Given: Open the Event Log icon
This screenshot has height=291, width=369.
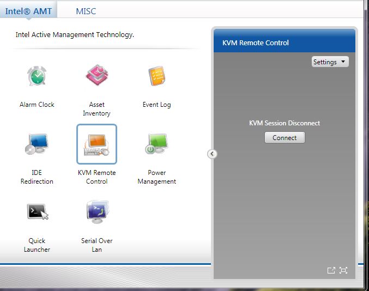Looking at the screenshot, I should 157,76.
